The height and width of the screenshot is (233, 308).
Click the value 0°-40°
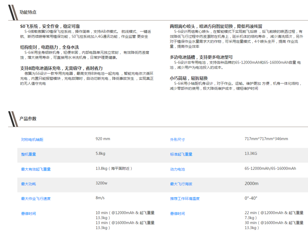click(251, 198)
